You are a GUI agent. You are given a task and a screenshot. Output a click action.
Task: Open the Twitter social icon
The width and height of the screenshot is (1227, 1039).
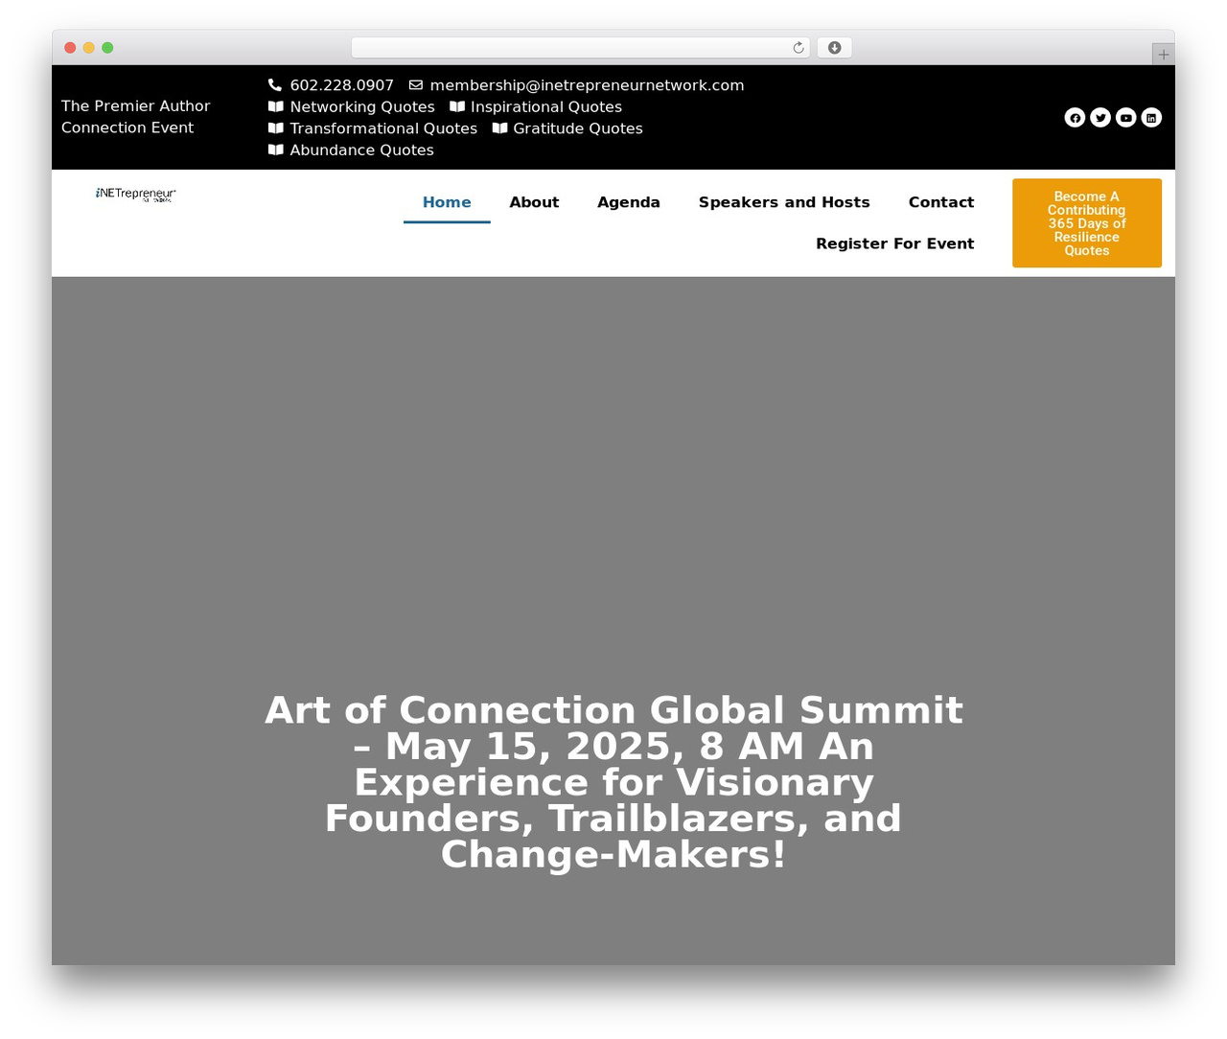1100,118
